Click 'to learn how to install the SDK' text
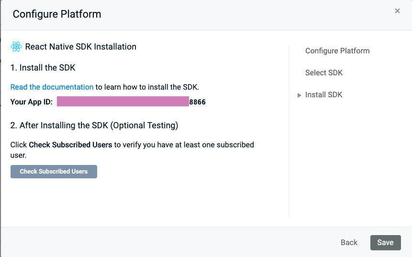Image resolution: width=412 pixels, height=257 pixels. pos(147,87)
